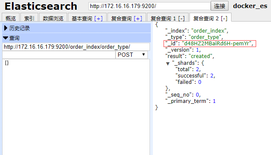Image resolution: width=271 pixels, height=155 pixels.
Task: Expand the 历史记录 history section
Action: (x=76, y=28)
